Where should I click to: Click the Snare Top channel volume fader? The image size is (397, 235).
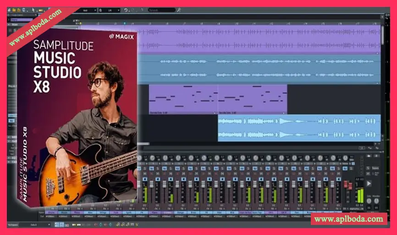pyautogui.click(x=255, y=184)
